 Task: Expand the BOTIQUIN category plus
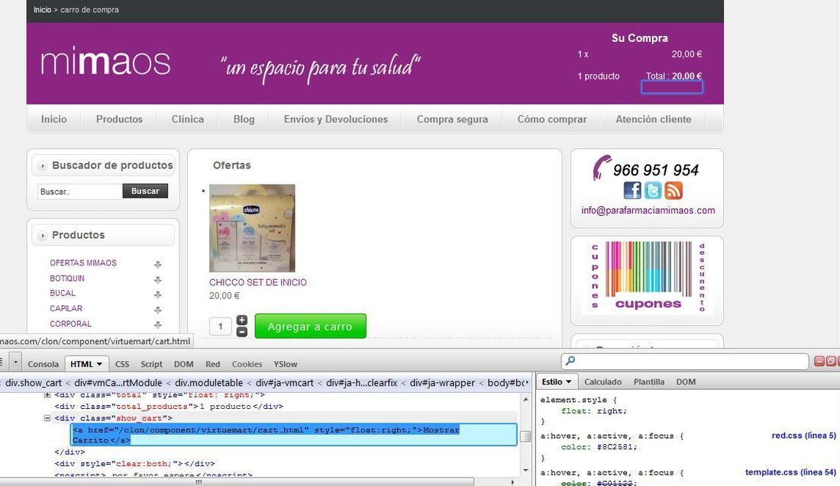157,279
